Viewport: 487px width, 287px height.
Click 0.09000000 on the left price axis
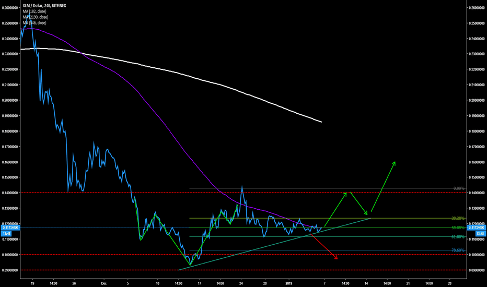[10, 270]
